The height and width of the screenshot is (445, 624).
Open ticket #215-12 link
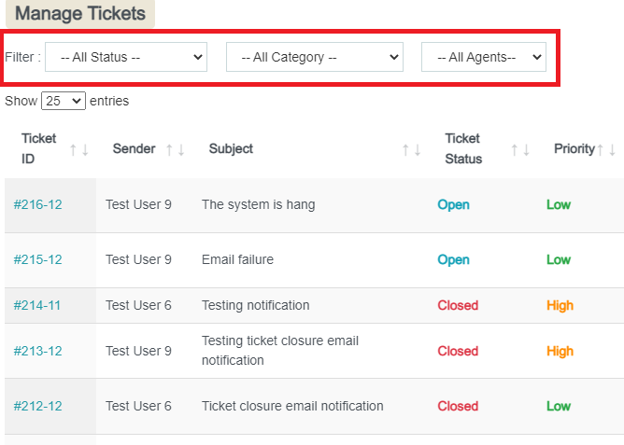click(x=37, y=259)
